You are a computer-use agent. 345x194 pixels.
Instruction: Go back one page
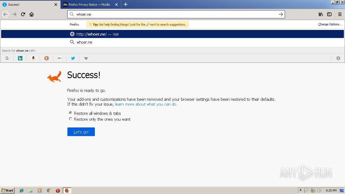pyautogui.click(x=5, y=14)
